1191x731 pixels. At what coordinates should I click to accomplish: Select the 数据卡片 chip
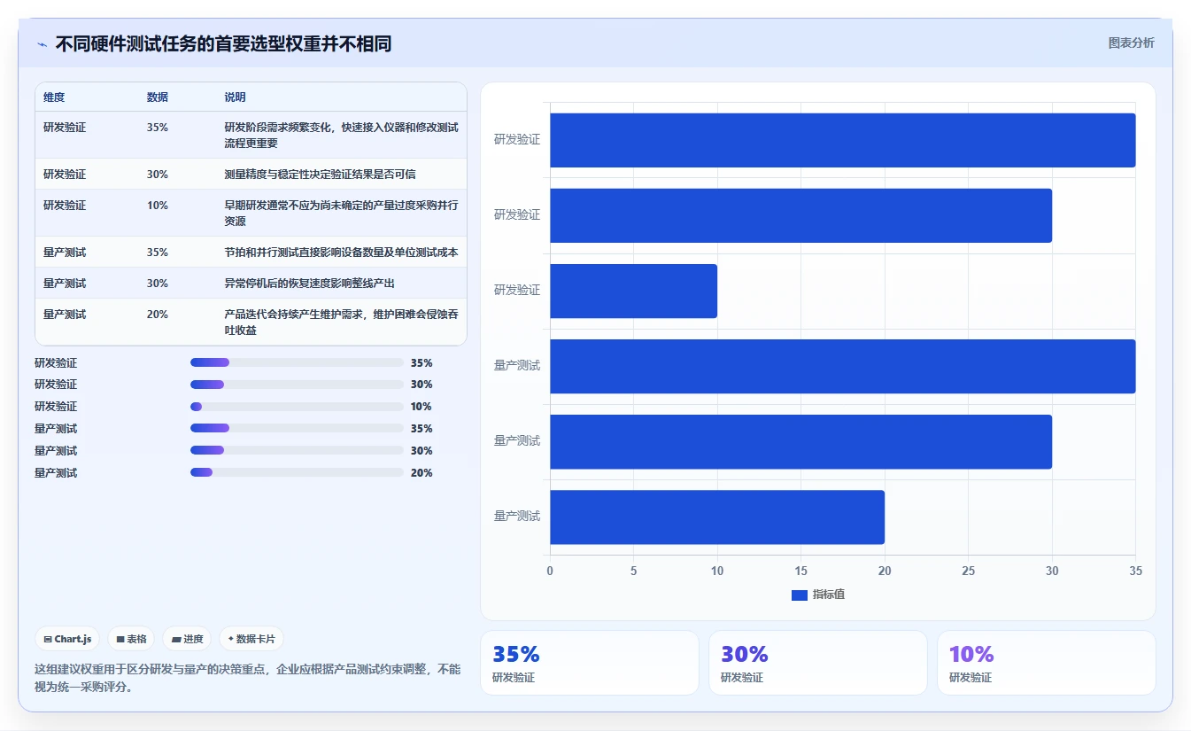point(251,639)
